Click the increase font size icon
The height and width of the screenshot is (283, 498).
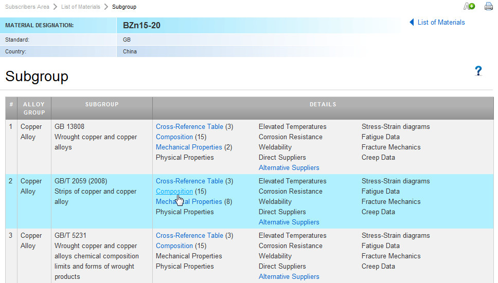[x=469, y=7]
